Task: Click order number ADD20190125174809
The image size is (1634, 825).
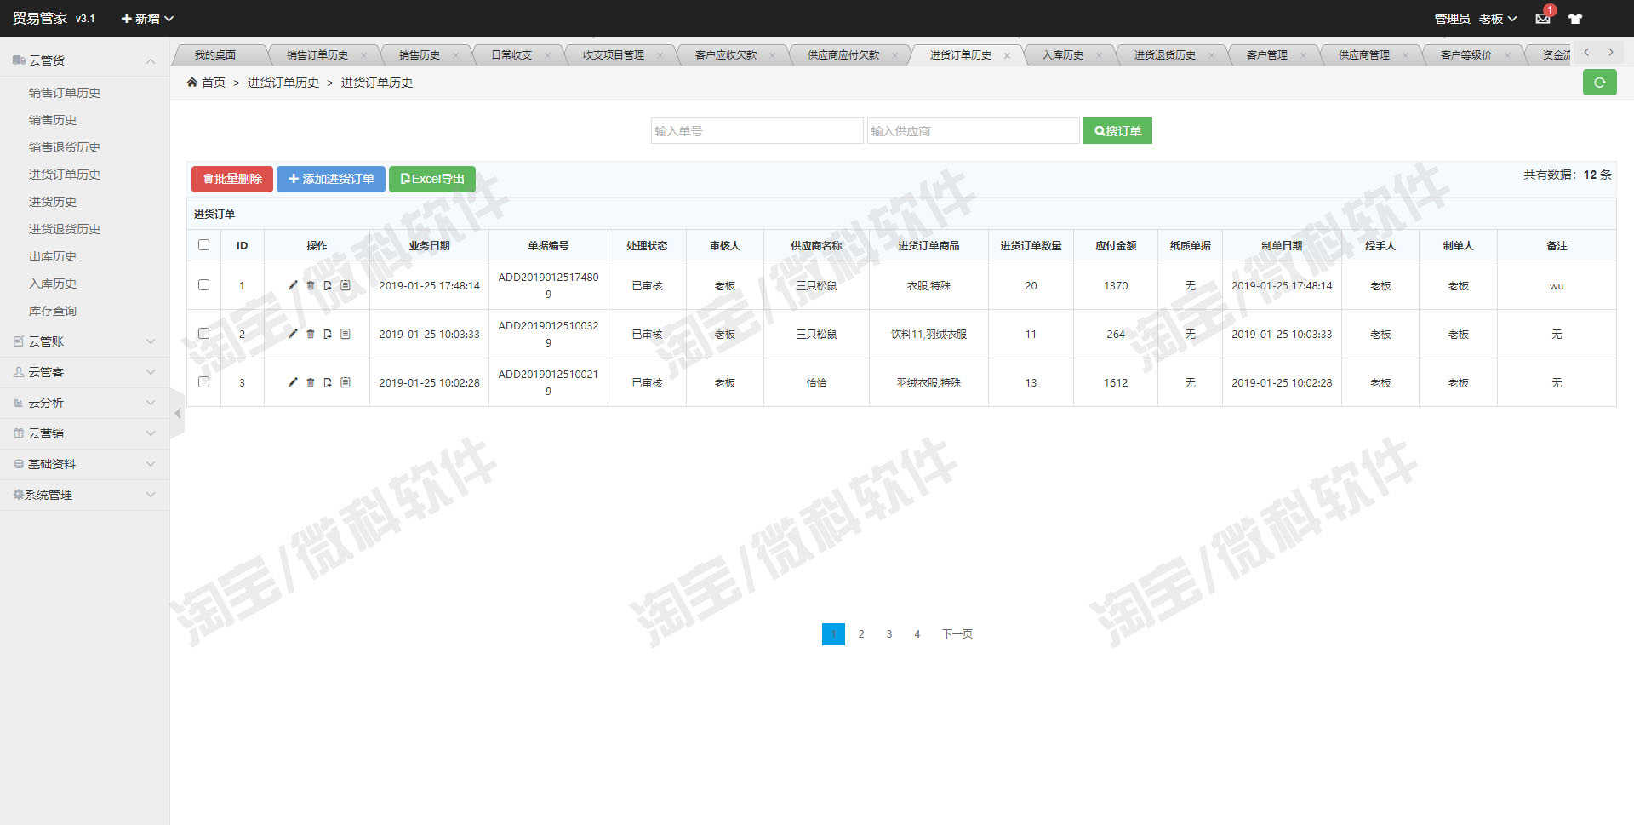Action: [x=548, y=285]
